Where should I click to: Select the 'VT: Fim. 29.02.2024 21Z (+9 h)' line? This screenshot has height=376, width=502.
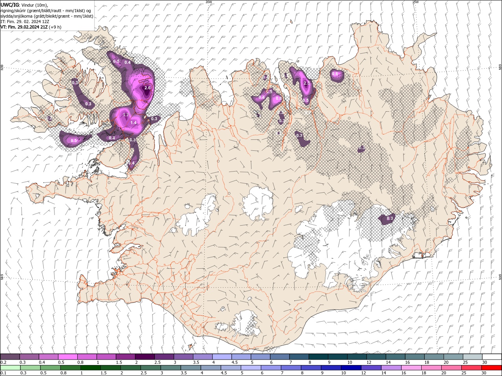tap(31, 27)
